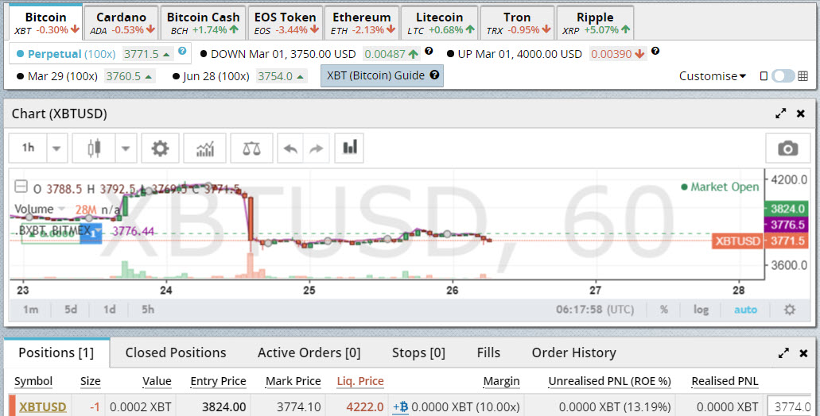Screen dimensions: 820x416
Task: Click the bar chart icon button
Action: 349,148
